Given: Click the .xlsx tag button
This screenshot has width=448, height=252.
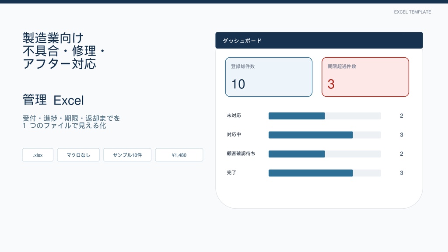Looking at the screenshot, I should [x=38, y=155].
